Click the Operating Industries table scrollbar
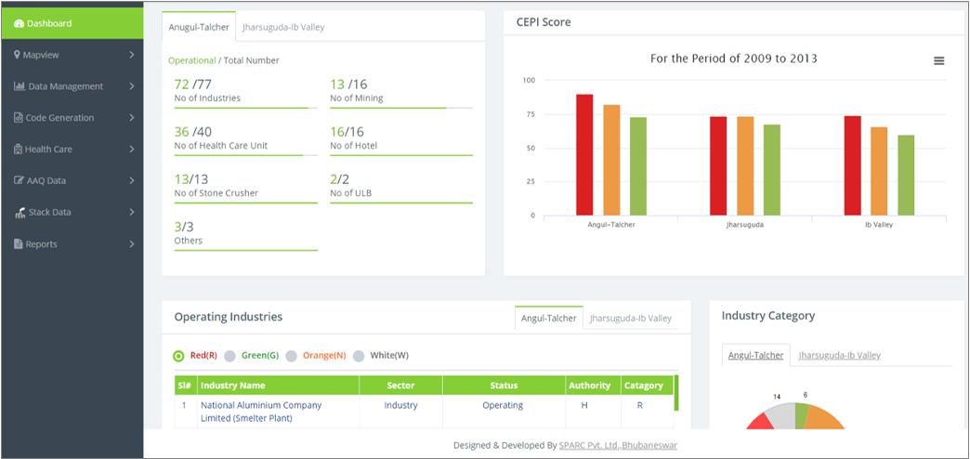The width and height of the screenshot is (970, 459). pos(676,393)
